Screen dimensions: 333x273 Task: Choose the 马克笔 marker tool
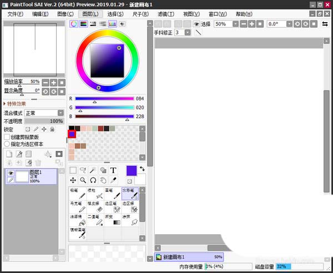click(78, 207)
